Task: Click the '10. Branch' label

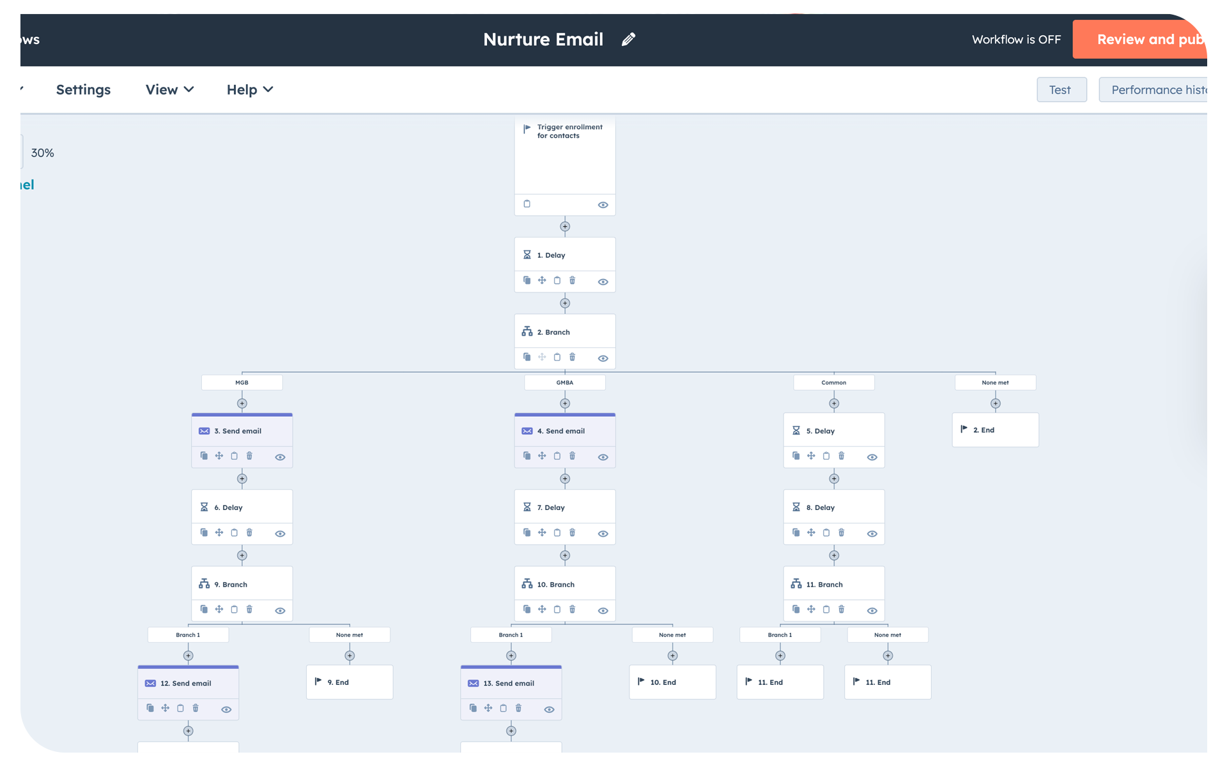Action: [555, 584]
